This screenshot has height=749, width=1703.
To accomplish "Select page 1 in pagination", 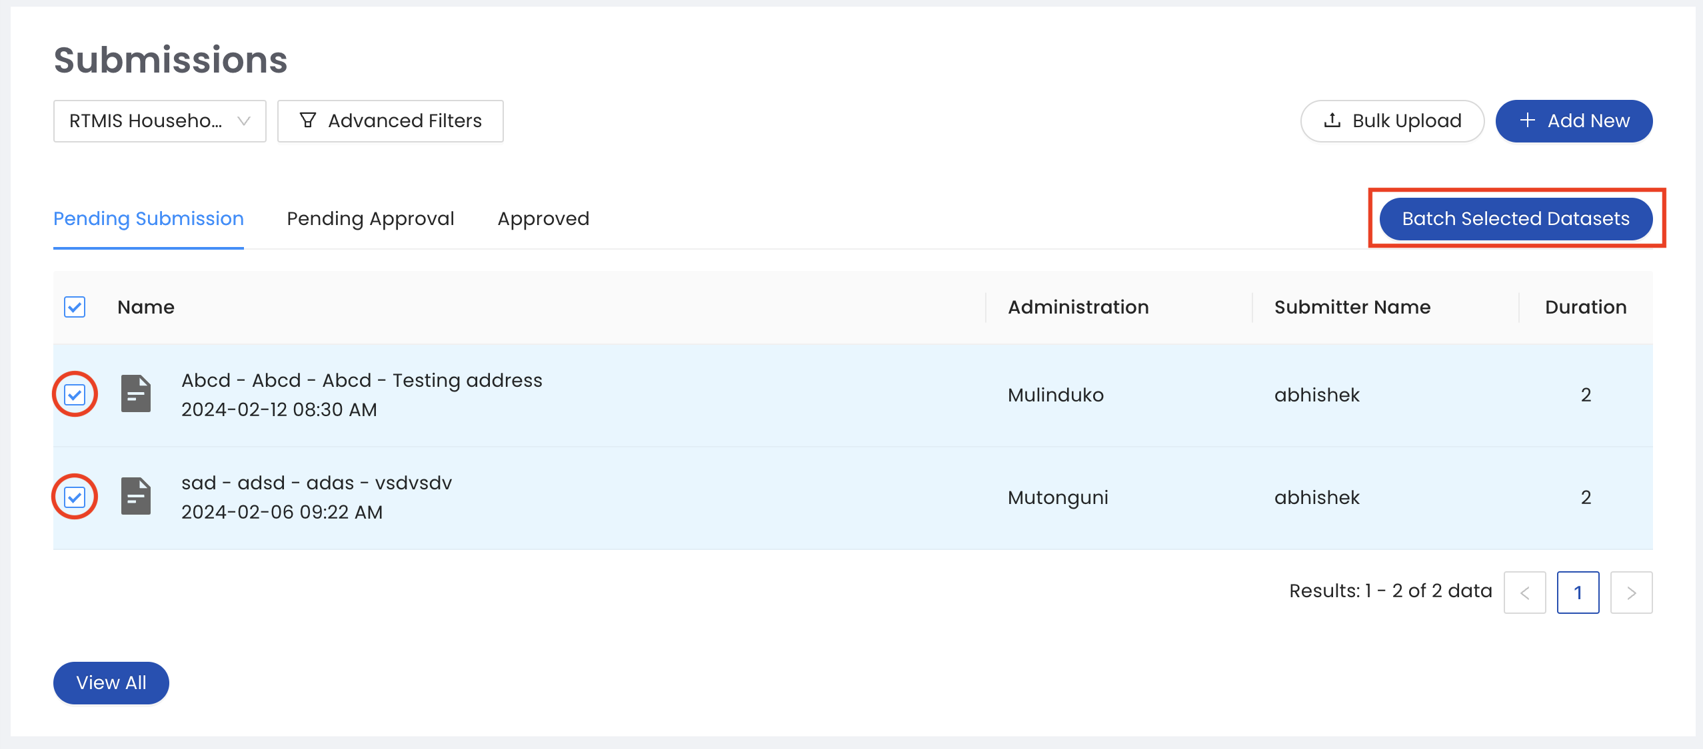I will 1578,592.
